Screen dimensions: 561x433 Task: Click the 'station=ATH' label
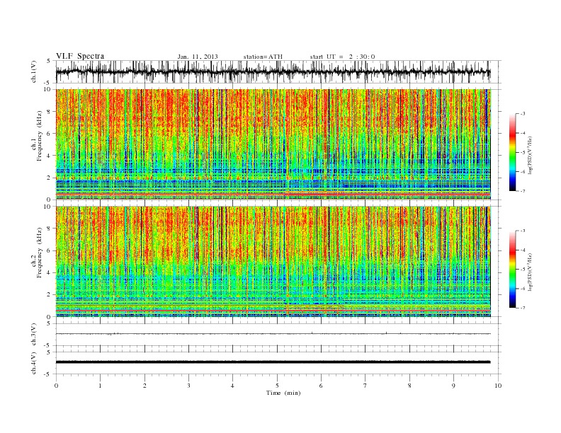tap(263, 57)
